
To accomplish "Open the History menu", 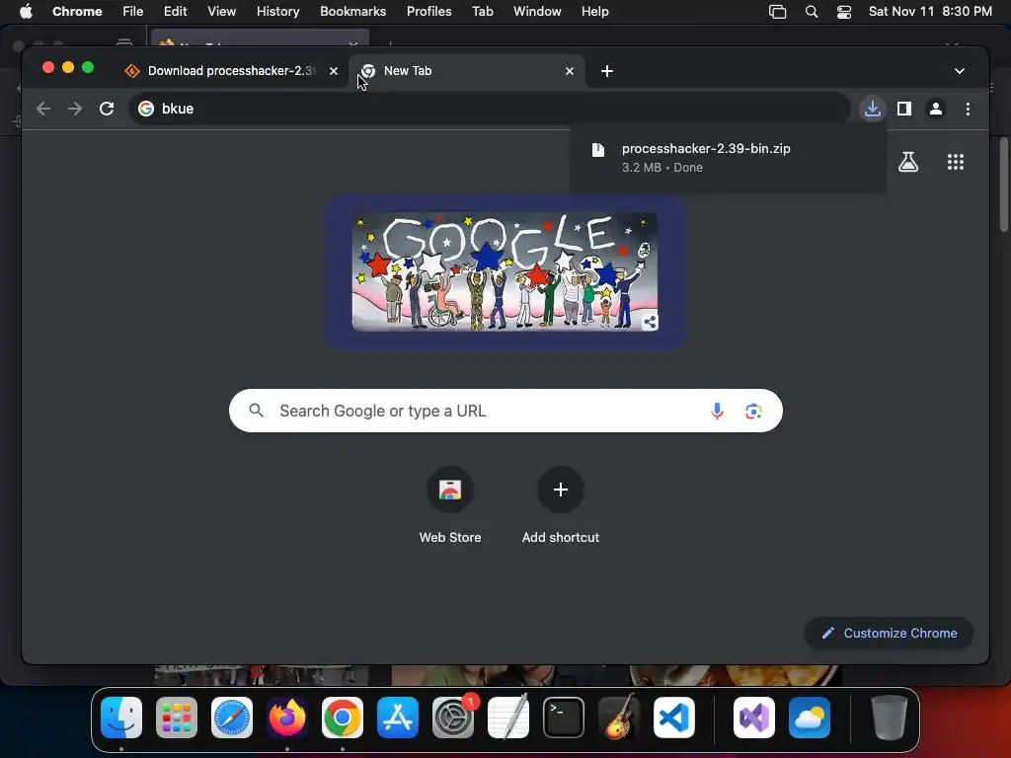I will click(x=277, y=12).
